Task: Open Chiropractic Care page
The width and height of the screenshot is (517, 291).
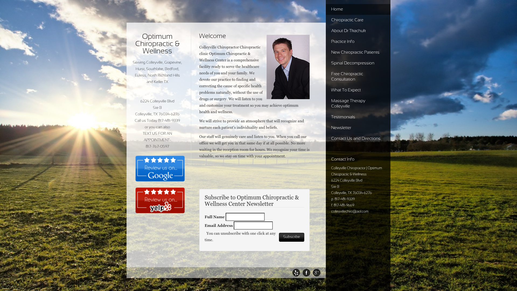Action: (347, 20)
